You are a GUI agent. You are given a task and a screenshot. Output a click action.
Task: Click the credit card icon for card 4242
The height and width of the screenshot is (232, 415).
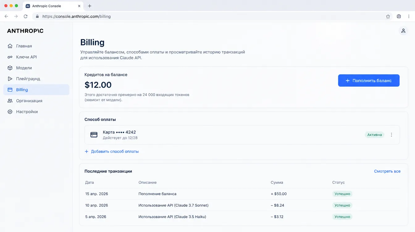[94, 135]
